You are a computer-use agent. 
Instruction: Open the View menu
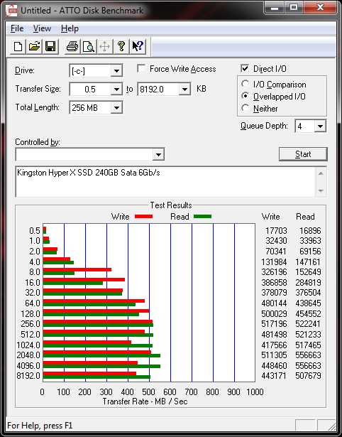coord(42,28)
